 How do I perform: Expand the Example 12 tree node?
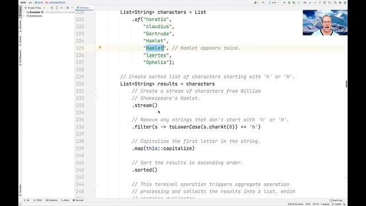pyautogui.click(x=24, y=12)
